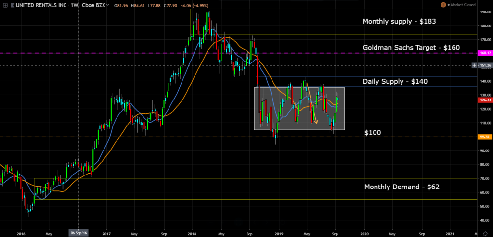The image size is (493, 237).
Task: Click the 2020 label on time axis
Action: point(365,234)
